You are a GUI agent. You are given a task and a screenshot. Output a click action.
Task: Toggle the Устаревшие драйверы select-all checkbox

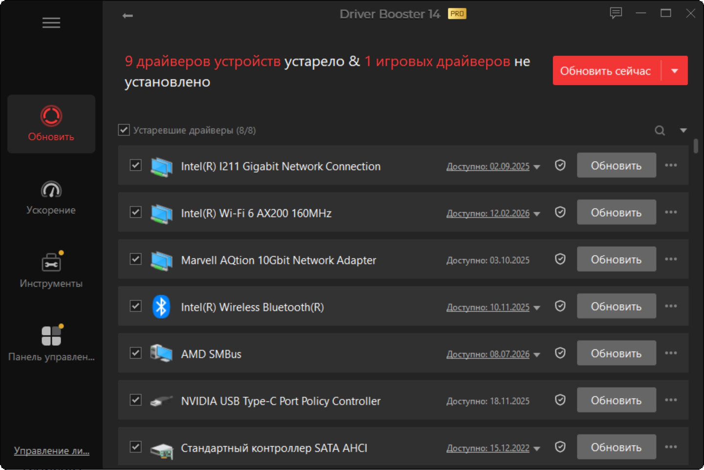[124, 130]
